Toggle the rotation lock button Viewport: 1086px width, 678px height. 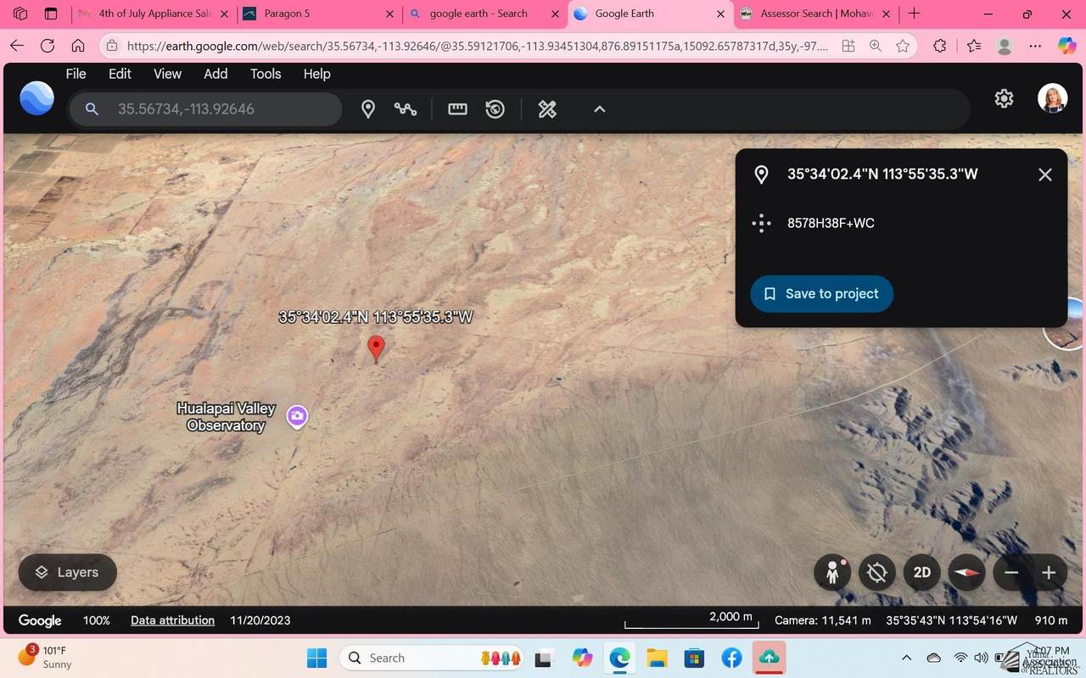pyautogui.click(x=877, y=573)
